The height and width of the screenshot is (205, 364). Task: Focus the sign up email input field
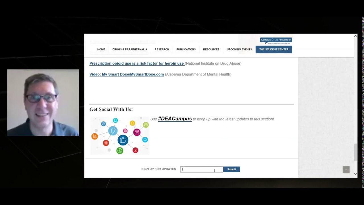(202, 169)
